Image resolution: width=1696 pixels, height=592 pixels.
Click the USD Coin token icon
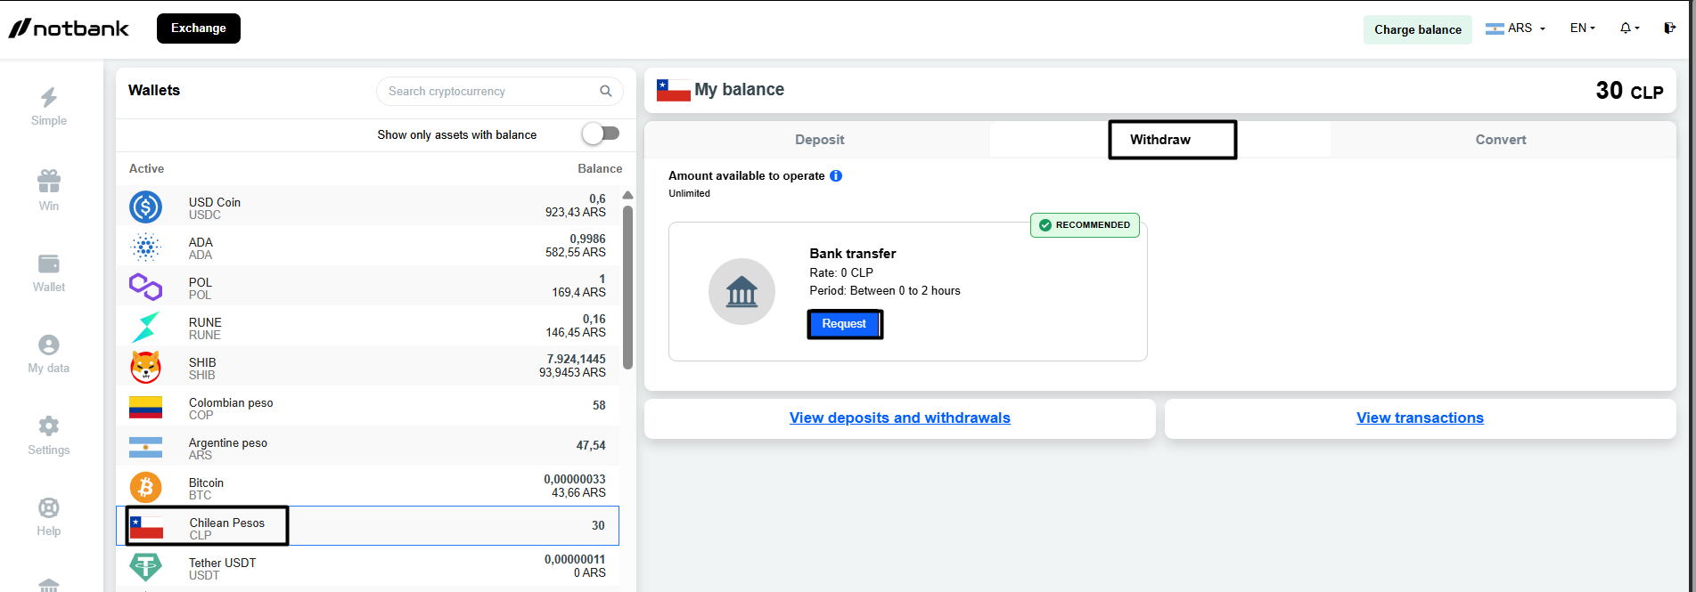coord(145,207)
